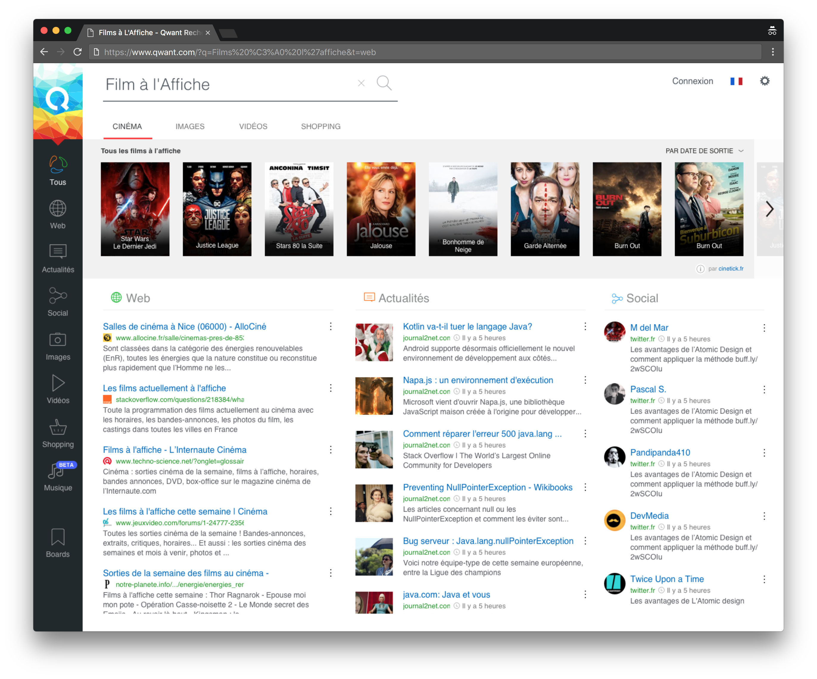Switch to the Vidéos tab
This screenshot has width=817, height=679.
click(x=253, y=127)
